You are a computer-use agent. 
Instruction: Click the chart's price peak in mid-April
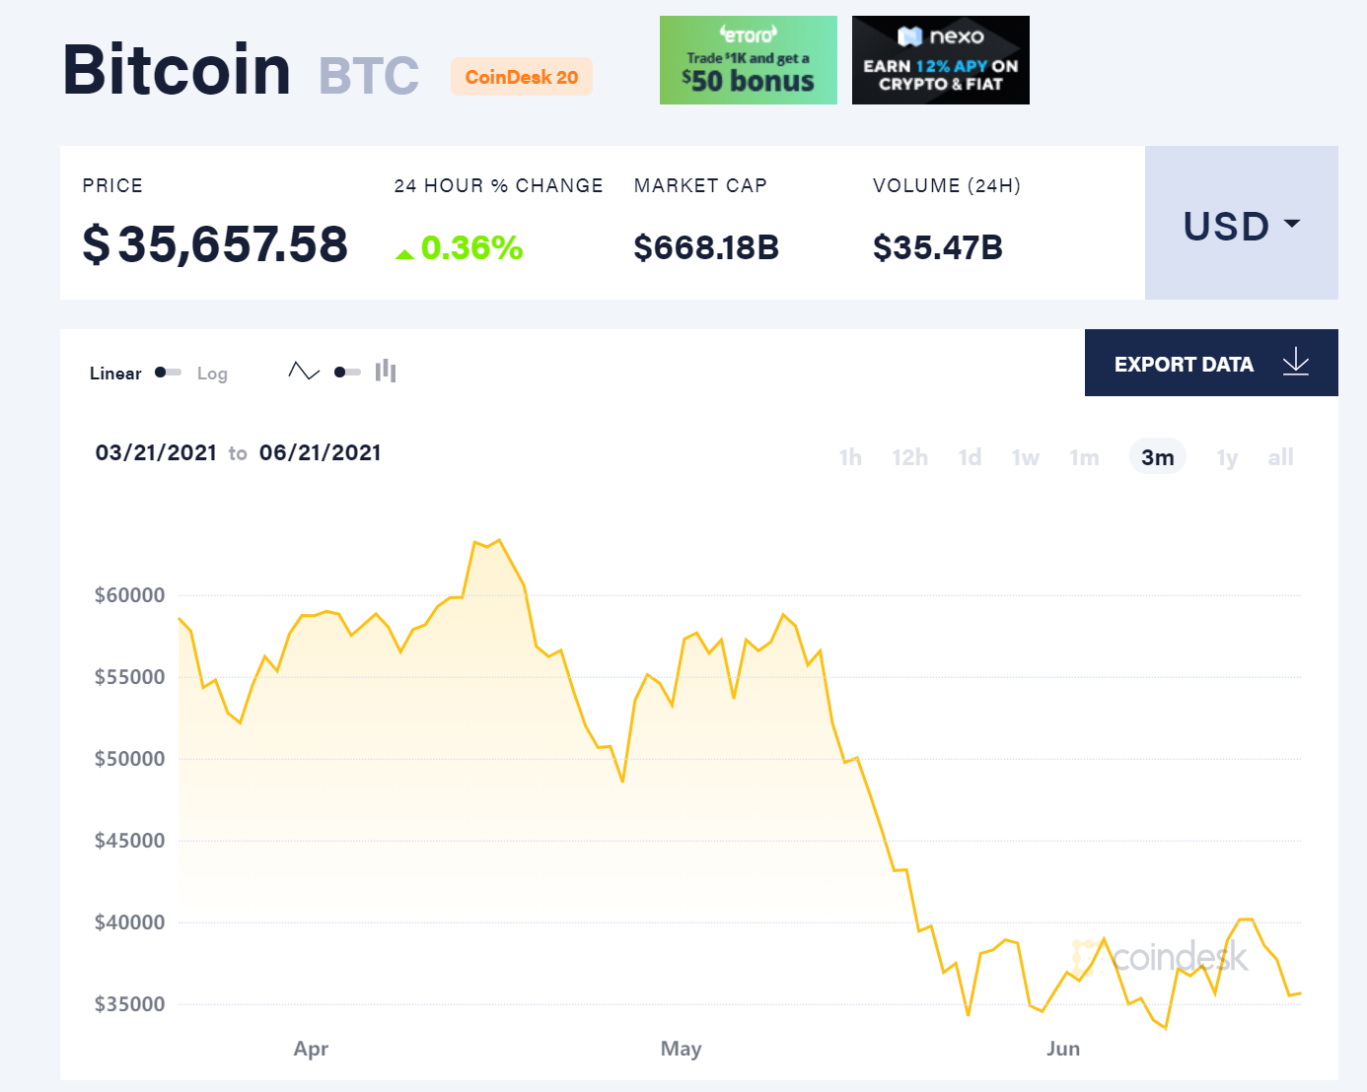tap(500, 540)
